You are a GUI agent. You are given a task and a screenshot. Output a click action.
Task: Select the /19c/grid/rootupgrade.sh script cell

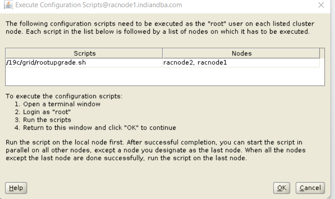tap(84, 62)
